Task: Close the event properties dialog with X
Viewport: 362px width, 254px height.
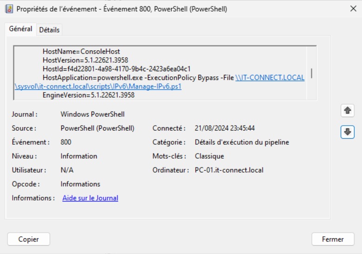Action: tap(353, 9)
